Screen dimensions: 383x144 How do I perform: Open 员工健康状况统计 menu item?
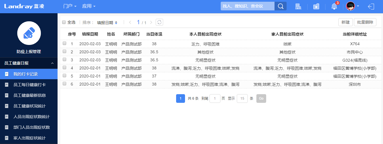(x=29, y=106)
